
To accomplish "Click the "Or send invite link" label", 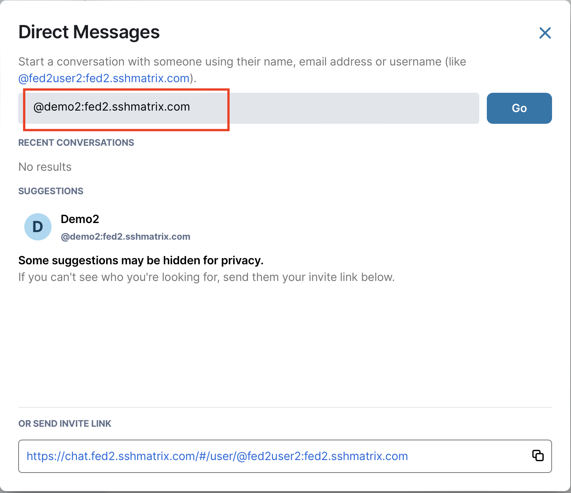I will [x=65, y=424].
